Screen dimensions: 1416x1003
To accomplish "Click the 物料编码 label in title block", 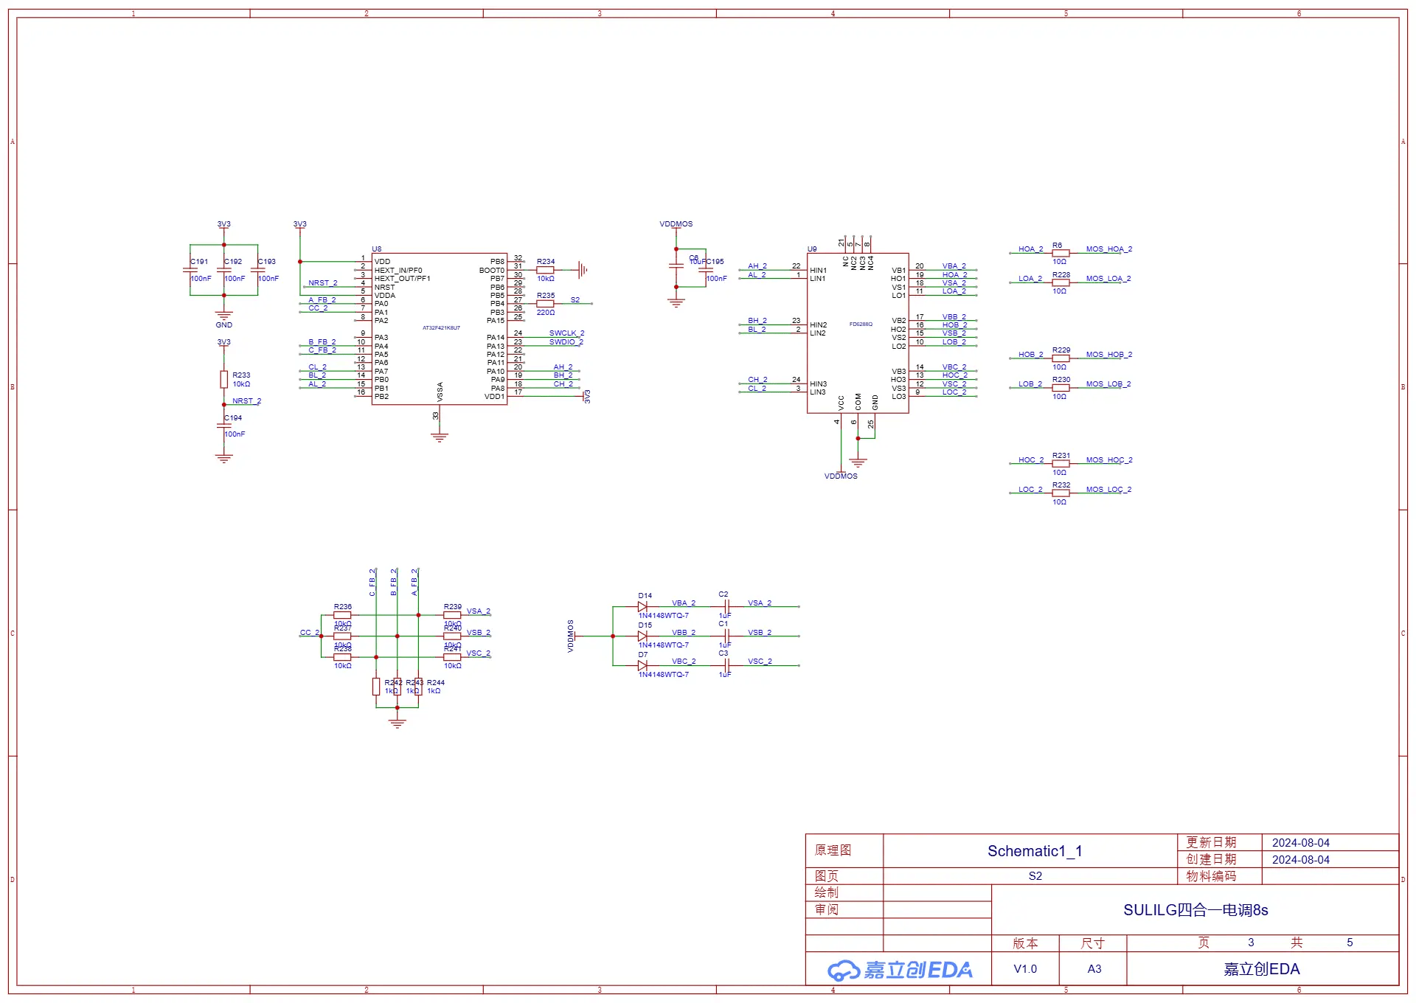I will [x=1211, y=876].
